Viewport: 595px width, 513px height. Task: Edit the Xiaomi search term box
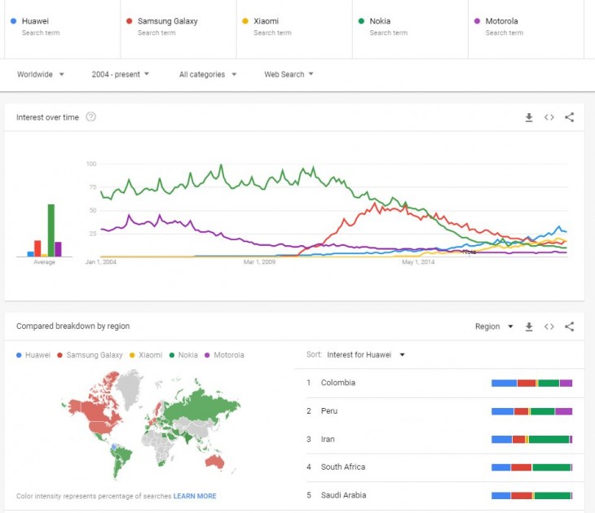click(294, 28)
